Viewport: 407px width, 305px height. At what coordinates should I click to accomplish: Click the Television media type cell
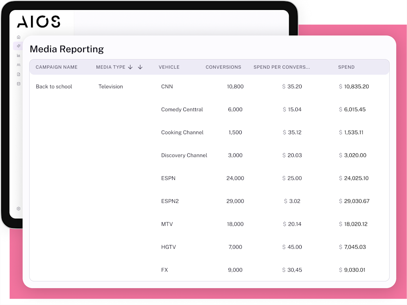(x=110, y=87)
